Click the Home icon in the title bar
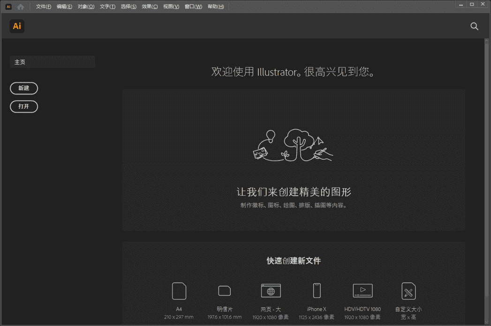The height and width of the screenshot is (326, 491). point(20,6)
